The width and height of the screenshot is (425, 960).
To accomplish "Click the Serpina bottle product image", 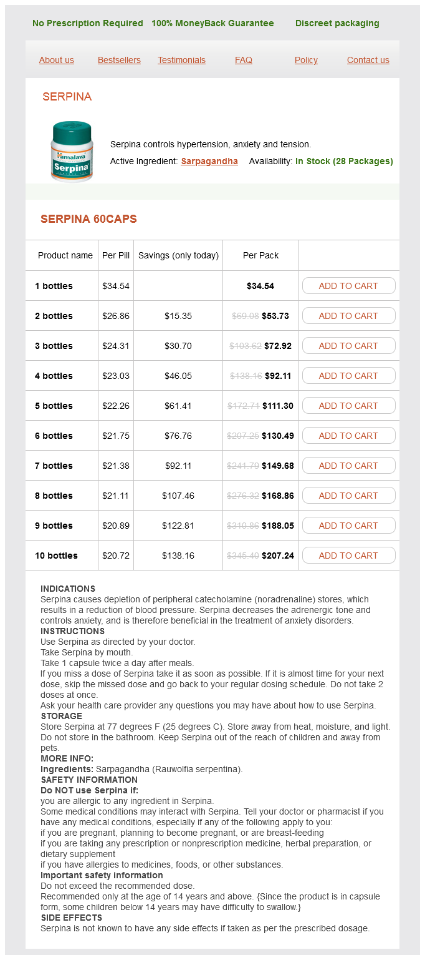I will pyautogui.click(x=72, y=152).
